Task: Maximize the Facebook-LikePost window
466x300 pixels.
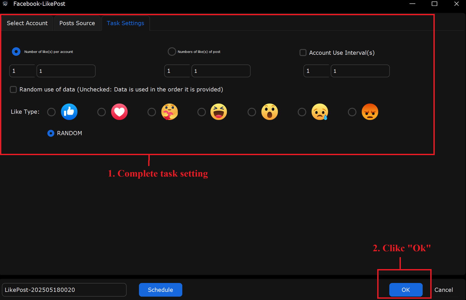Action: (434, 4)
